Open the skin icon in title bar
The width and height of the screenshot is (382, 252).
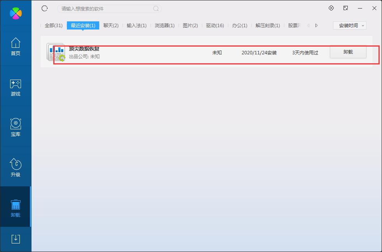coord(331,8)
